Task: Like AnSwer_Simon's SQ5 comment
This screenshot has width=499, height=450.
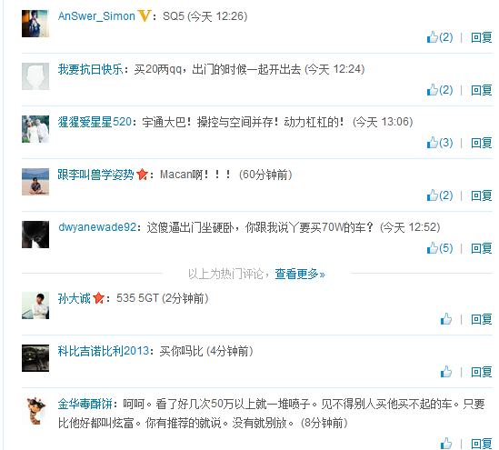Action: [x=440, y=37]
